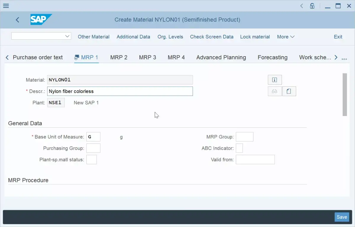Switch to the MRP 4 tab

coord(176,57)
